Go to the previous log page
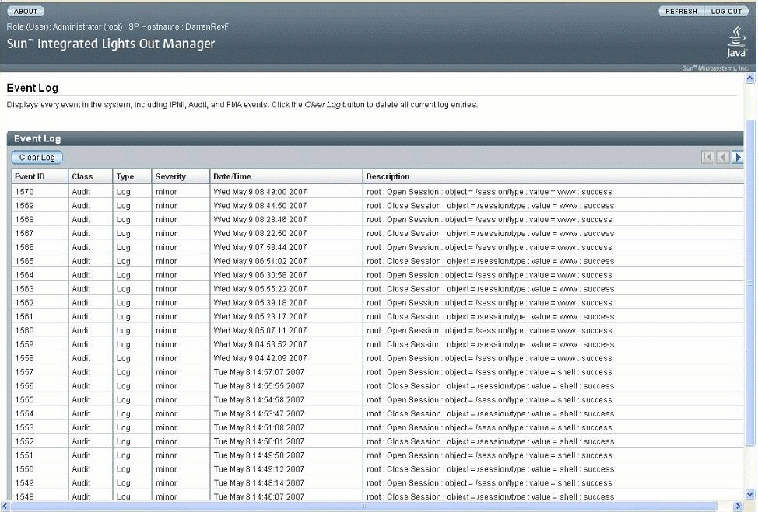 [723, 157]
